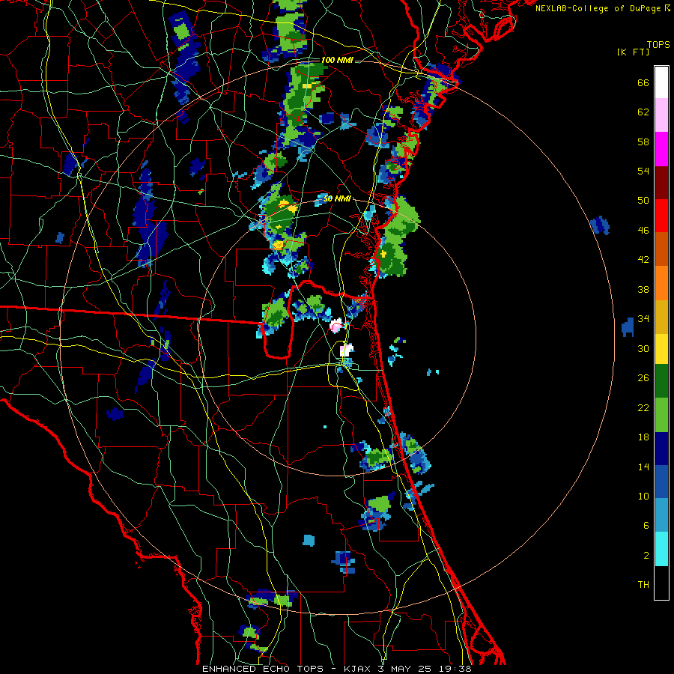Click the NEXLAB-College of DuPage title
This screenshot has height=674, width=674.
coord(603,8)
